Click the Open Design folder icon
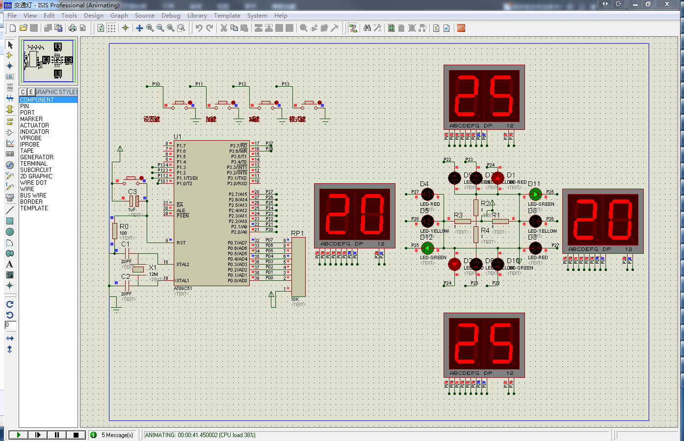 coord(24,28)
